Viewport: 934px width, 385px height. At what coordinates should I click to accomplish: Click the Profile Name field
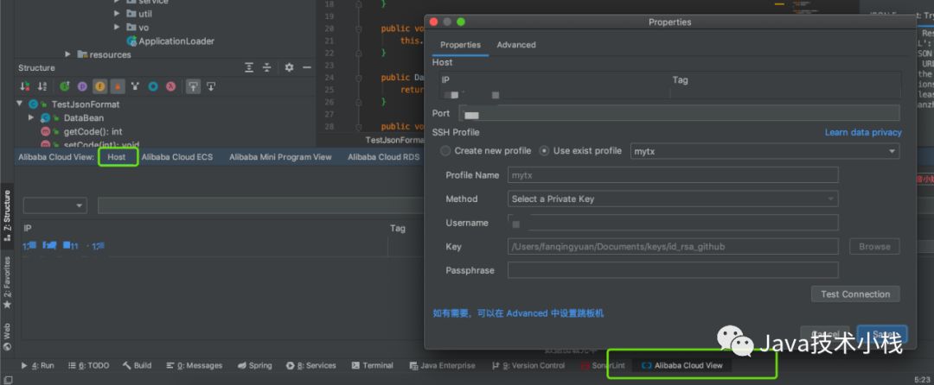click(x=673, y=174)
